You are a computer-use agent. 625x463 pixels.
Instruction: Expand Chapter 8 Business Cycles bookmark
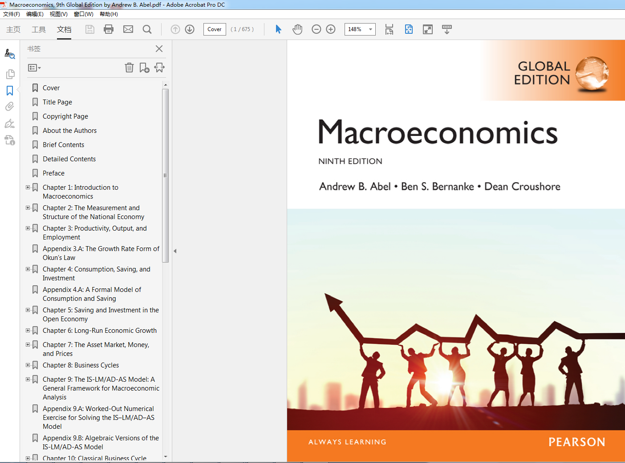[x=28, y=365]
